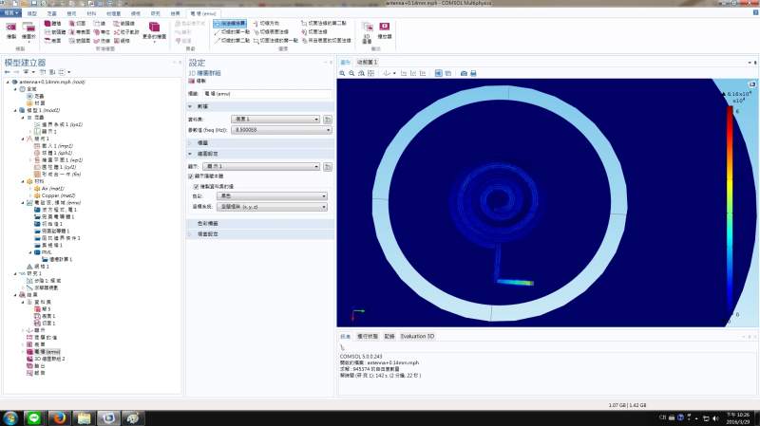Click the memory readout 1.07 GB | 1.42 GB
This screenshot has height=426, width=760.
(627, 405)
